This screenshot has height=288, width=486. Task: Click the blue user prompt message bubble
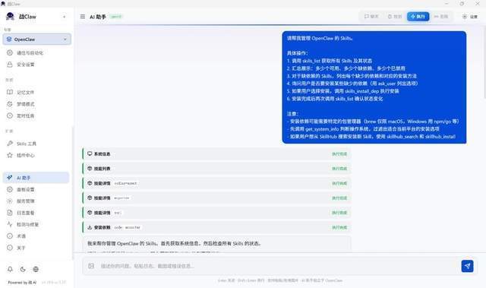tap(374, 87)
